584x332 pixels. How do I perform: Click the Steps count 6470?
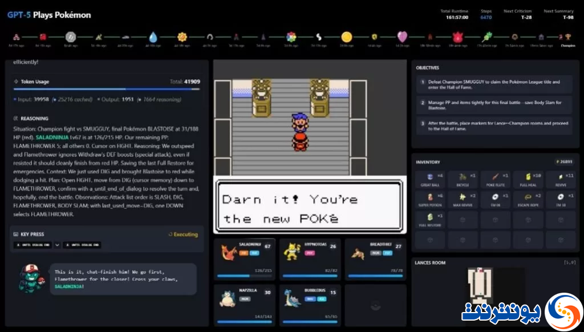[486, 18]
